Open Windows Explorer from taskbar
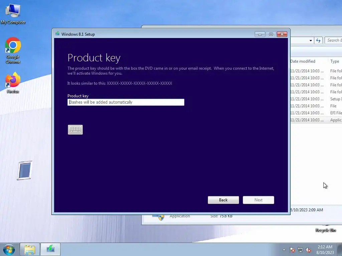 [30, 249]
